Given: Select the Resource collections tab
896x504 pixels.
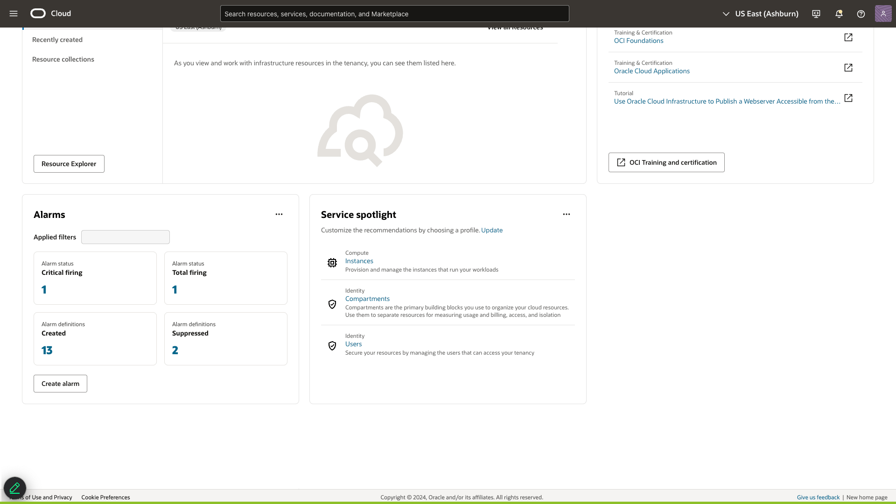Looking at the screenshot, I should click(x=63, y=59).
